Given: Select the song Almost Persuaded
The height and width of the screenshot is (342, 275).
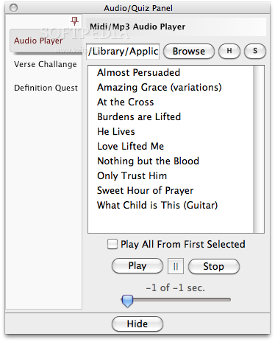Looking at the screenshot, I should (x=139, y=72).
